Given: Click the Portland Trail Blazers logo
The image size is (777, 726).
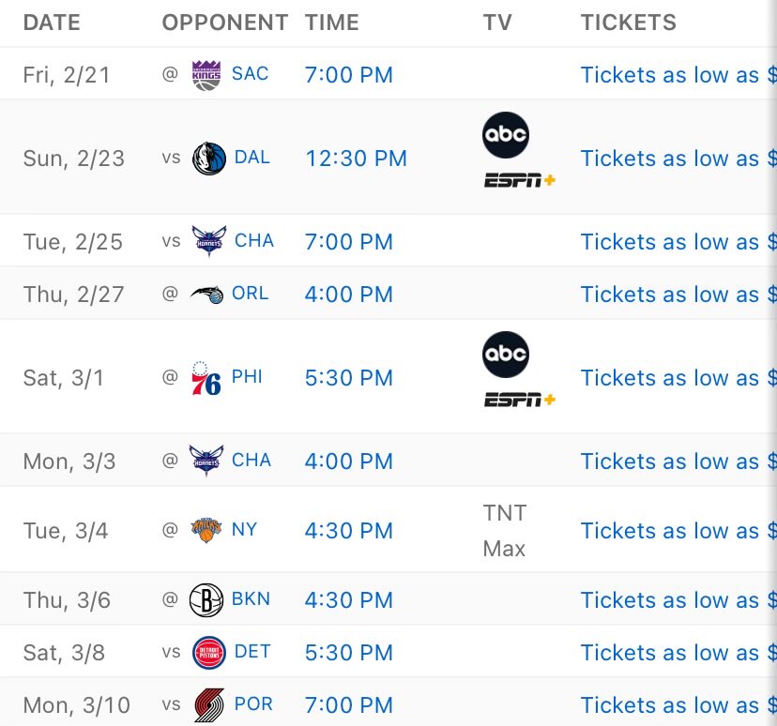Looking at the screenshot, I should click(x=208, y=704).
